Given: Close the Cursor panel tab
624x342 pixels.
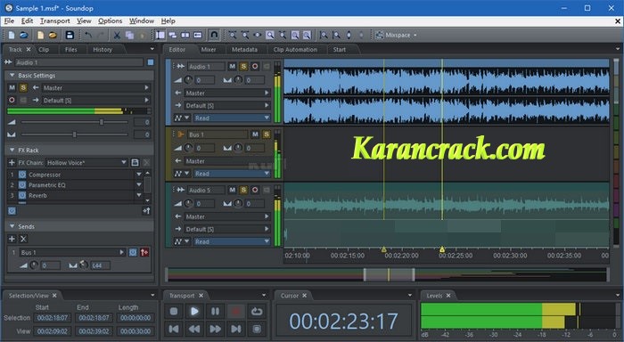Looking at the screenshot, I should (x=305, y=296).
